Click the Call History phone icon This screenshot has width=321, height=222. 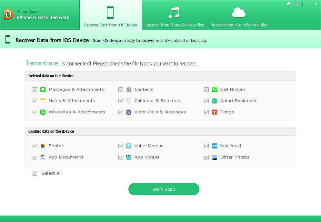[x=214, y=90]
